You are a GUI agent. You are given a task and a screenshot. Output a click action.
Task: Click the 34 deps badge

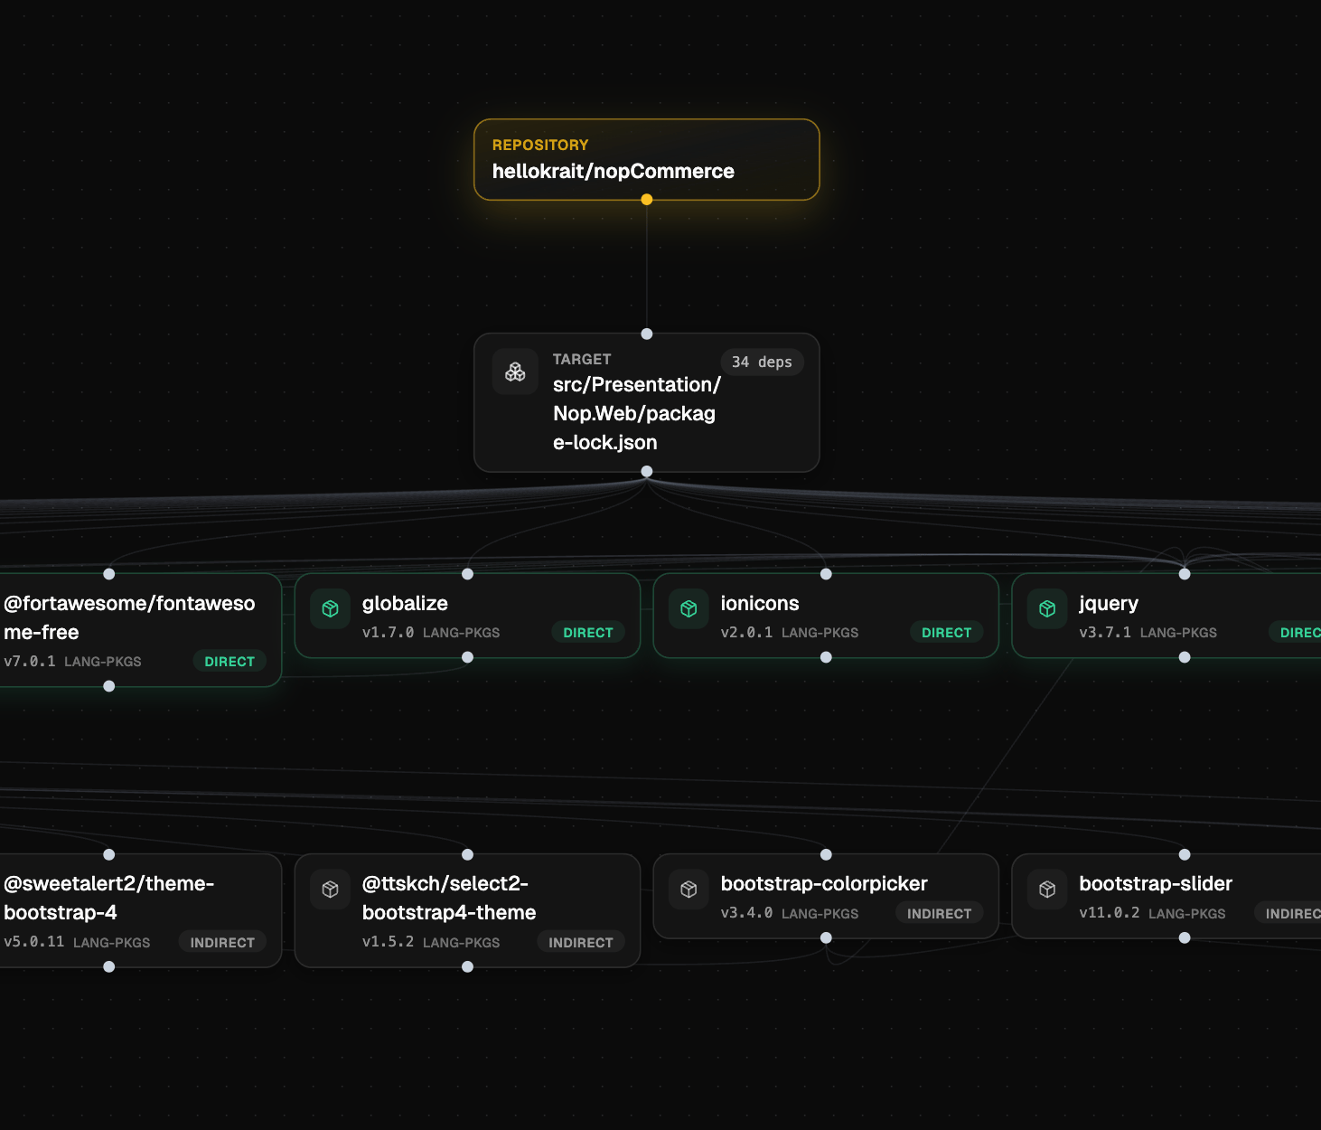762,362
